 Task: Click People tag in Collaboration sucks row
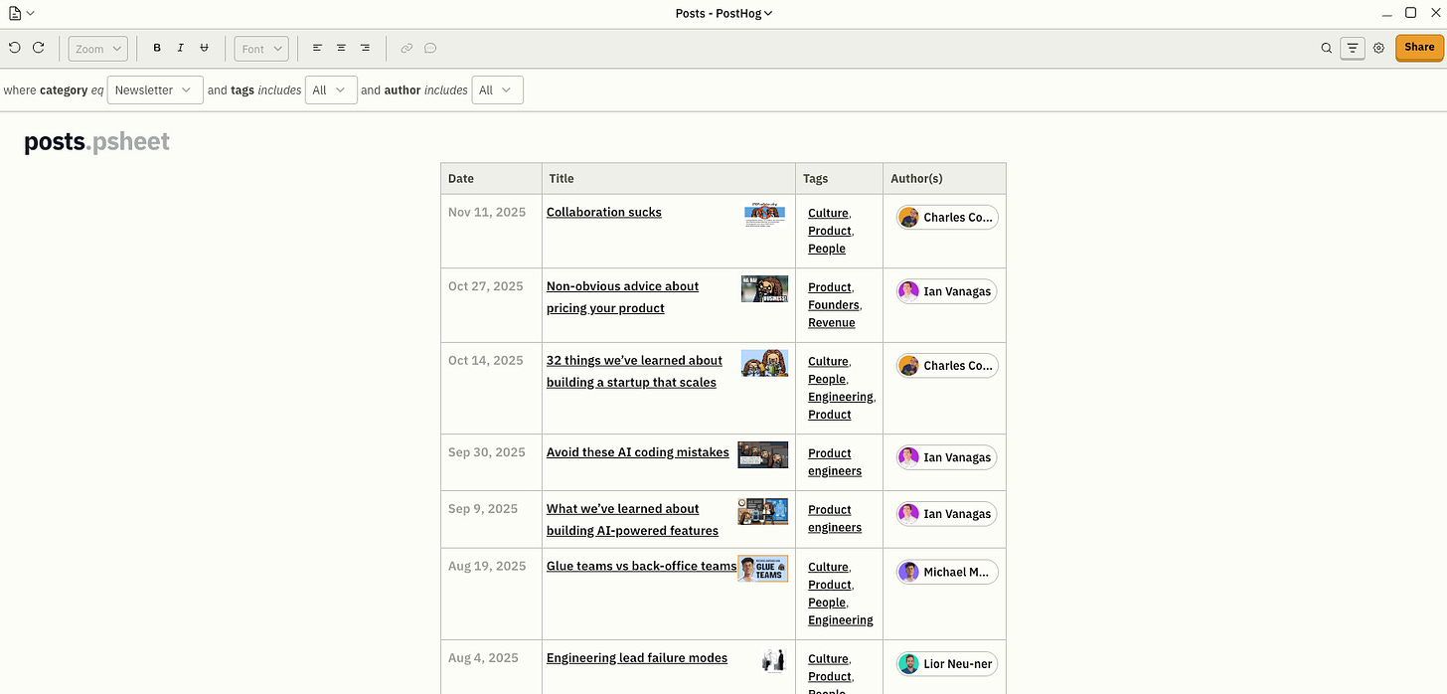827,249
